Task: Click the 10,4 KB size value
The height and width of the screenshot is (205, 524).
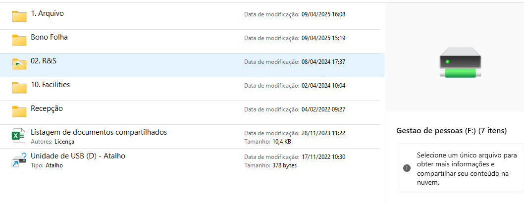Action: pos(282,142)
